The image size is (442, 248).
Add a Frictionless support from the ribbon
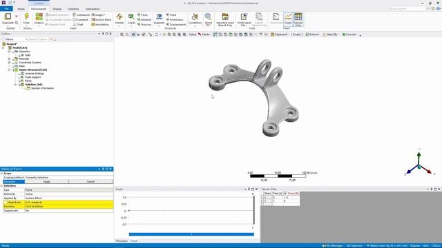(175, 20)
